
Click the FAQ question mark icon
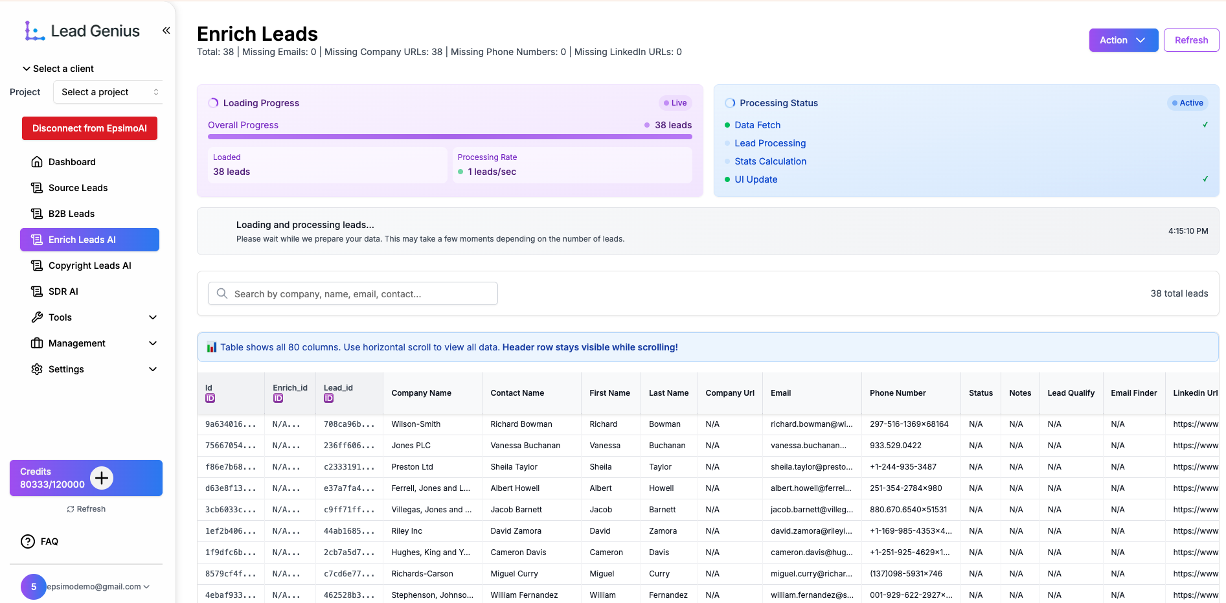28,541
